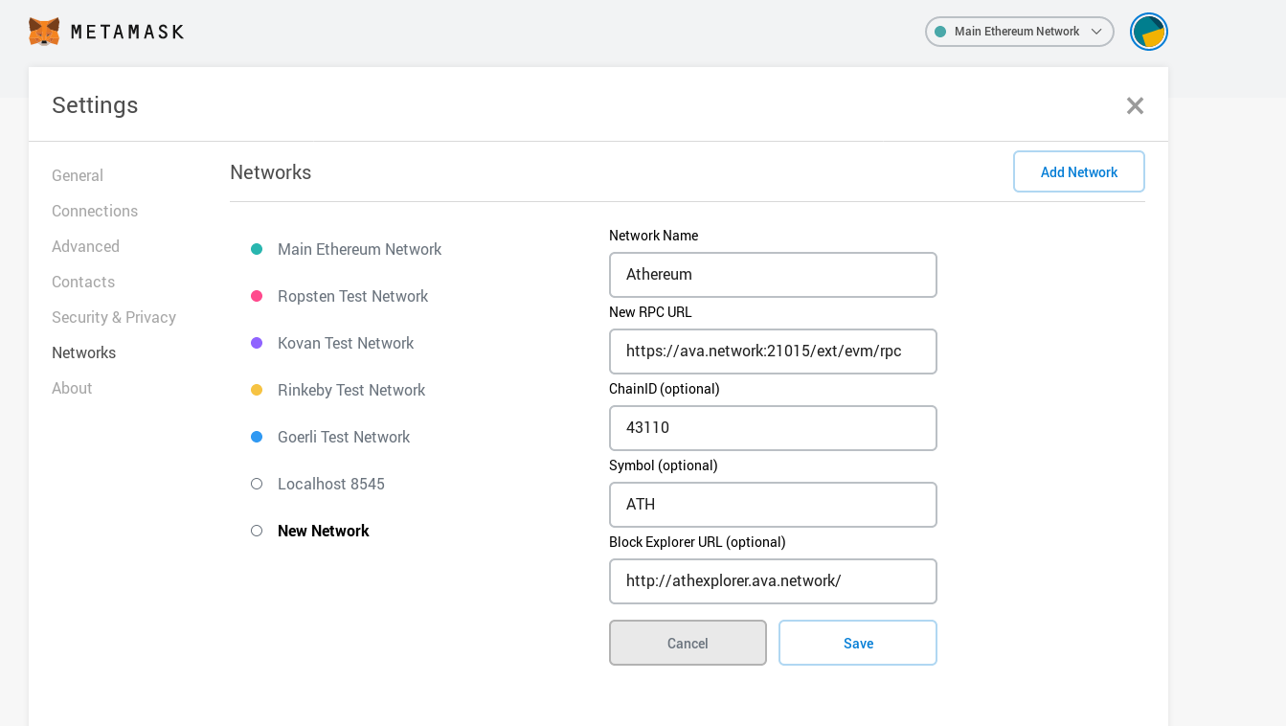The image size is (1286, 726).
Task: Click the Add Network button
Action: click(1079, 171)
